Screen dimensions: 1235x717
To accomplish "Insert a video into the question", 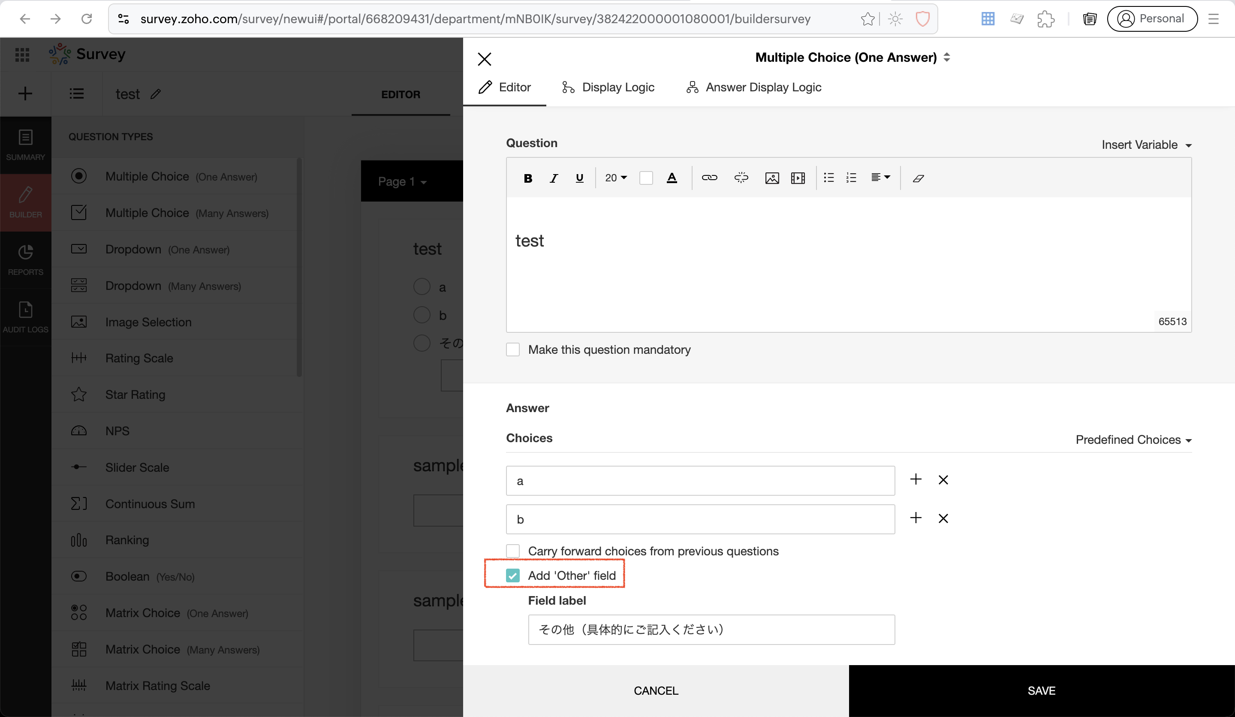I will coord(798,178).
